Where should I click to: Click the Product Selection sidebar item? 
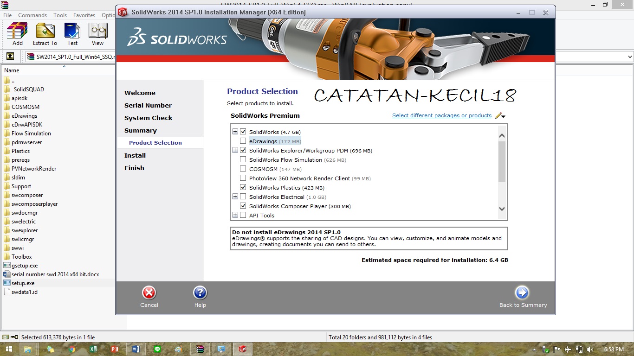pos(160,143)
